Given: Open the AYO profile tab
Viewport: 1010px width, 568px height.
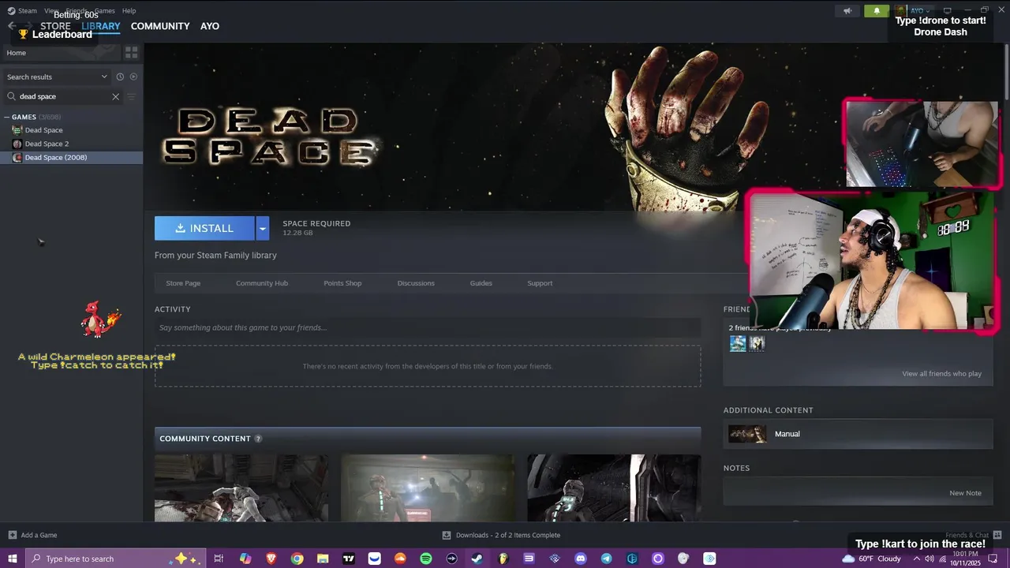Looking at the screenshot, I should click(210, 26).
